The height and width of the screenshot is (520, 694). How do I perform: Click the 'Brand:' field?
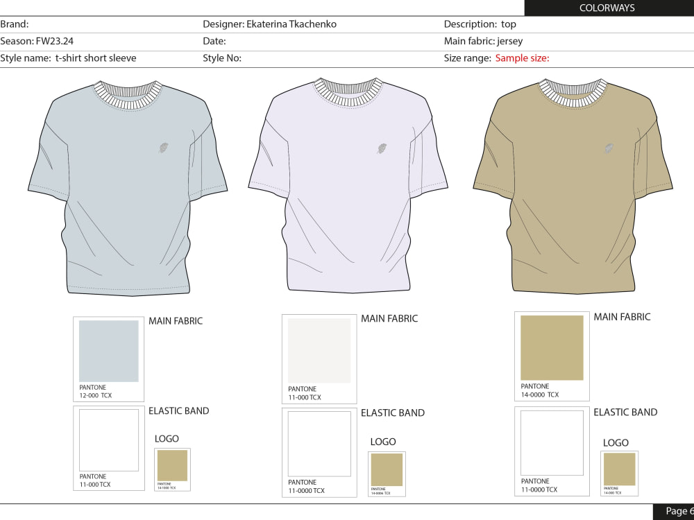pyautogui.click(x=14, y=24)
